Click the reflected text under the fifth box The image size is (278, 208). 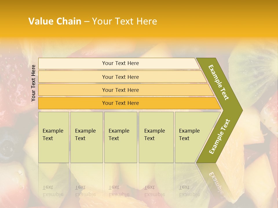click(x=189, y=191)
